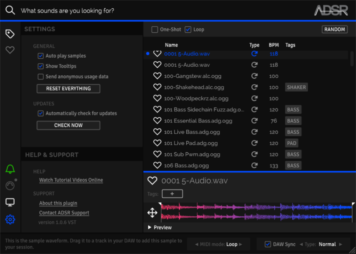
Task: Click the green notifications bell icon
Action: click(10, 169)
